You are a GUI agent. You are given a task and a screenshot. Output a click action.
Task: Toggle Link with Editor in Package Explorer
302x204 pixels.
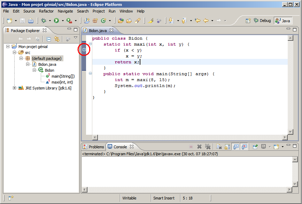[56, 39]
